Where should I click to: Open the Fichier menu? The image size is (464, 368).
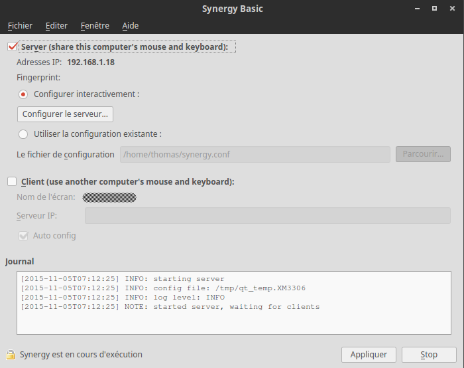[x=20, y=26]
